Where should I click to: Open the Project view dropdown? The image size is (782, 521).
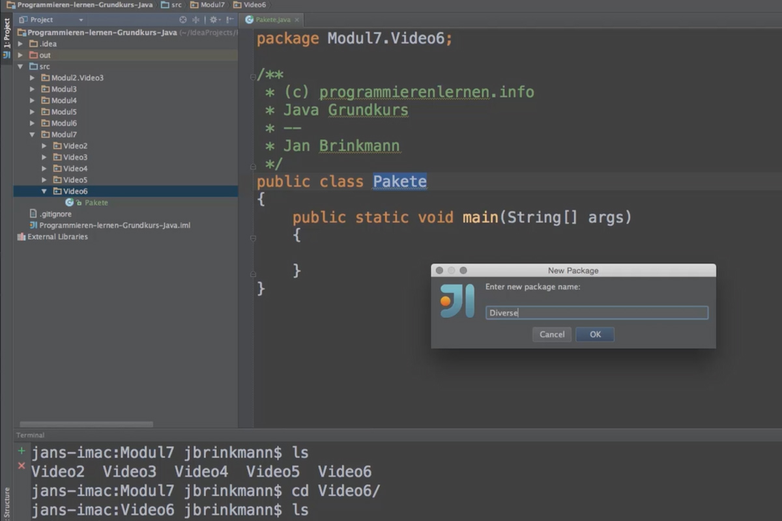[x=51, y=20]
